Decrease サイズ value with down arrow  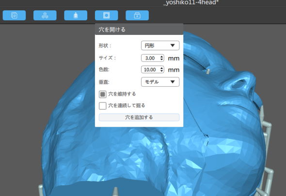pyautogui.click(x=161, y=60)
